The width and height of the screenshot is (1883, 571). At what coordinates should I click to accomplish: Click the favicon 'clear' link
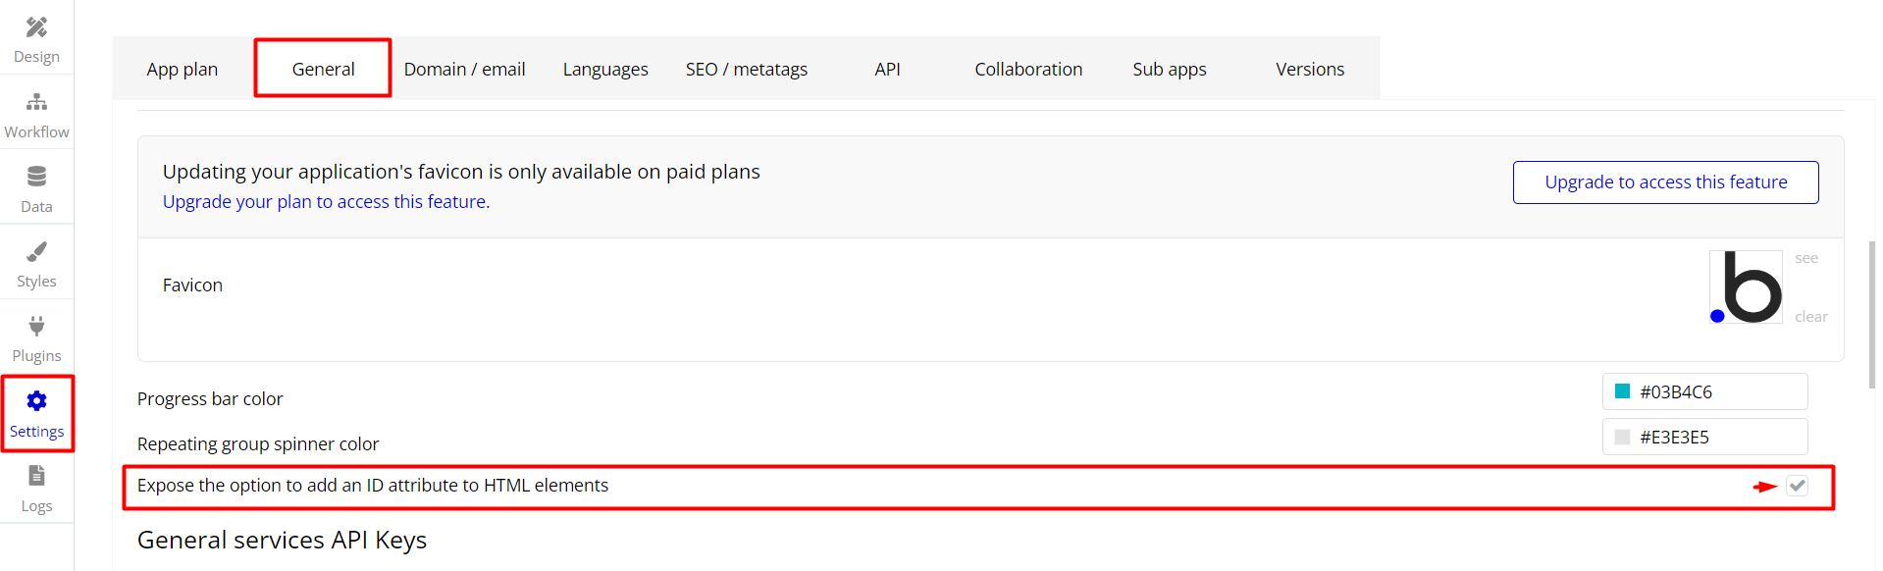tap(1810, 317)
